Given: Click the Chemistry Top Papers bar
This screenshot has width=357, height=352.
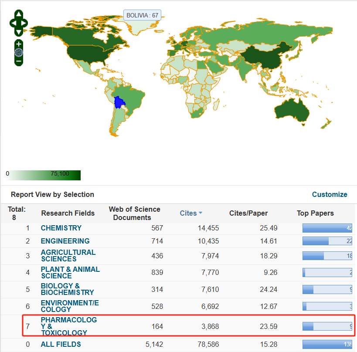Looking at the screenshot, I should (327, 228).
